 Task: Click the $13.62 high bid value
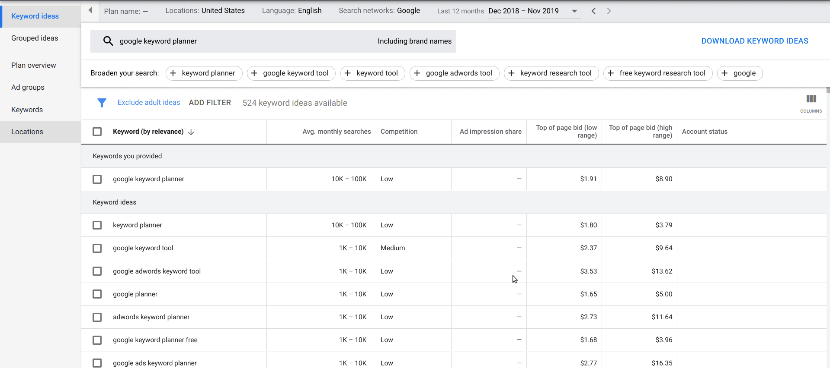662,271
